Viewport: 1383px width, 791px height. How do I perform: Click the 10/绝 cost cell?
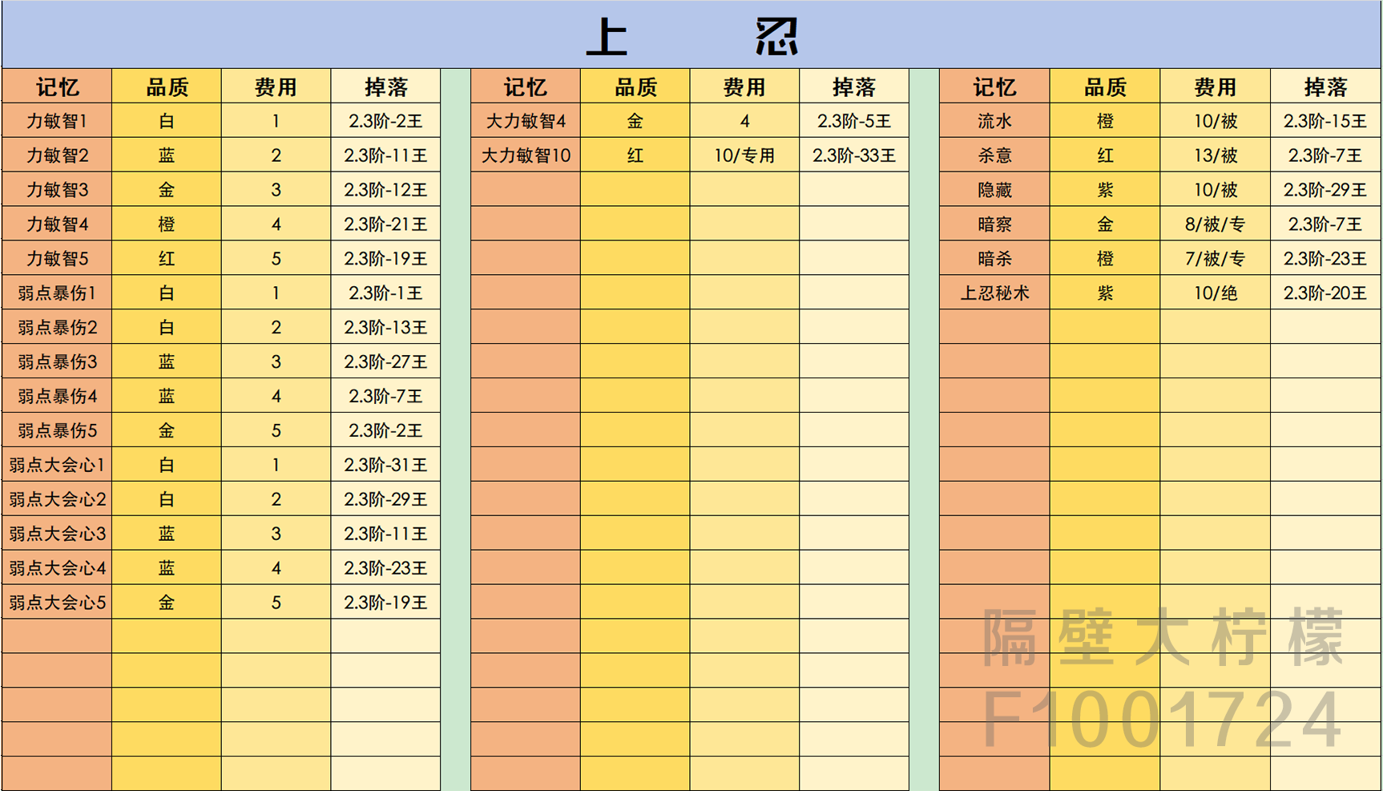point(1215,293)
